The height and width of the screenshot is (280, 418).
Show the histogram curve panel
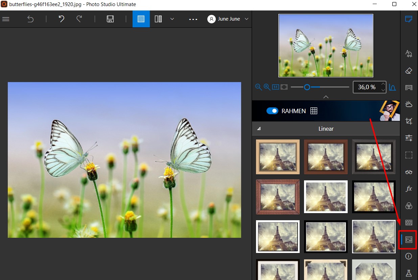[392, 87]
